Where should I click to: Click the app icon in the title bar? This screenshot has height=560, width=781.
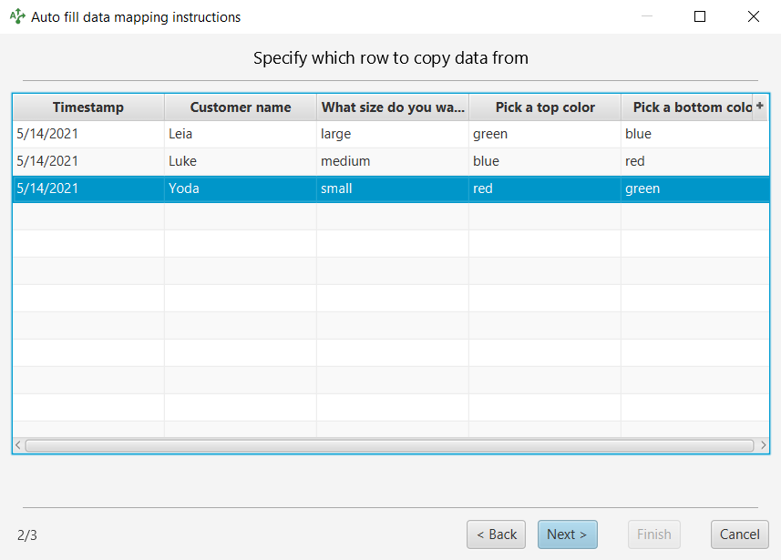(17, 16)
